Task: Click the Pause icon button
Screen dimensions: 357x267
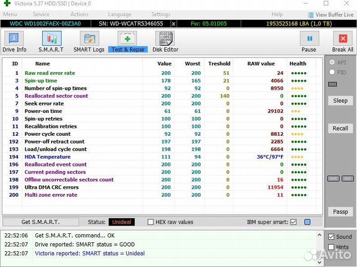Action: 309,39
